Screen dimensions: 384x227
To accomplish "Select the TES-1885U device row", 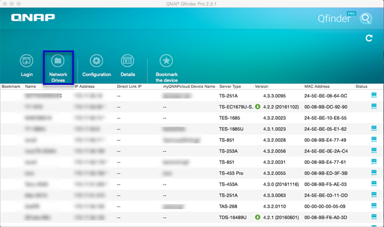I will pyautogui.click(x=192, y=129).
